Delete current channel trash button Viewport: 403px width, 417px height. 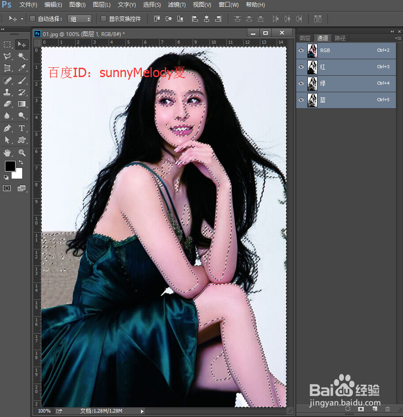tap(387, 409)
